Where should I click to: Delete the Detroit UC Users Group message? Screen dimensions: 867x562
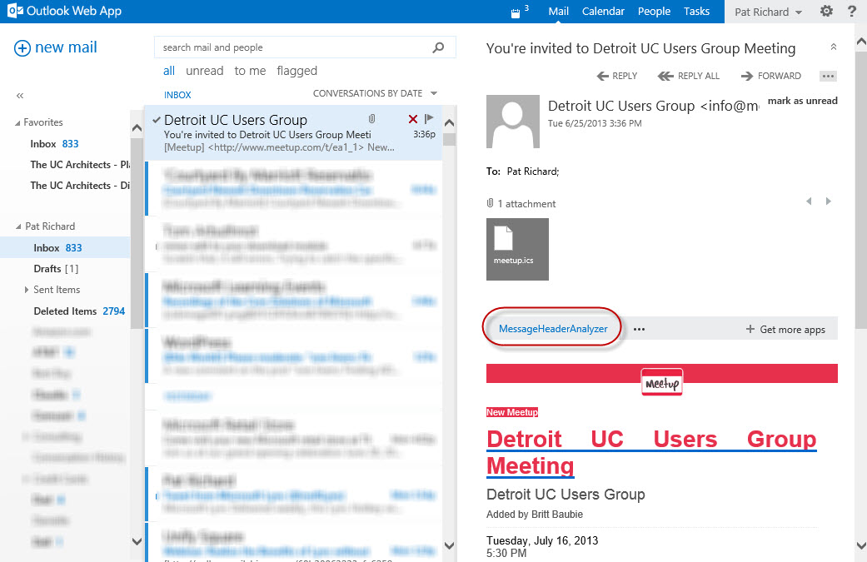412,119
